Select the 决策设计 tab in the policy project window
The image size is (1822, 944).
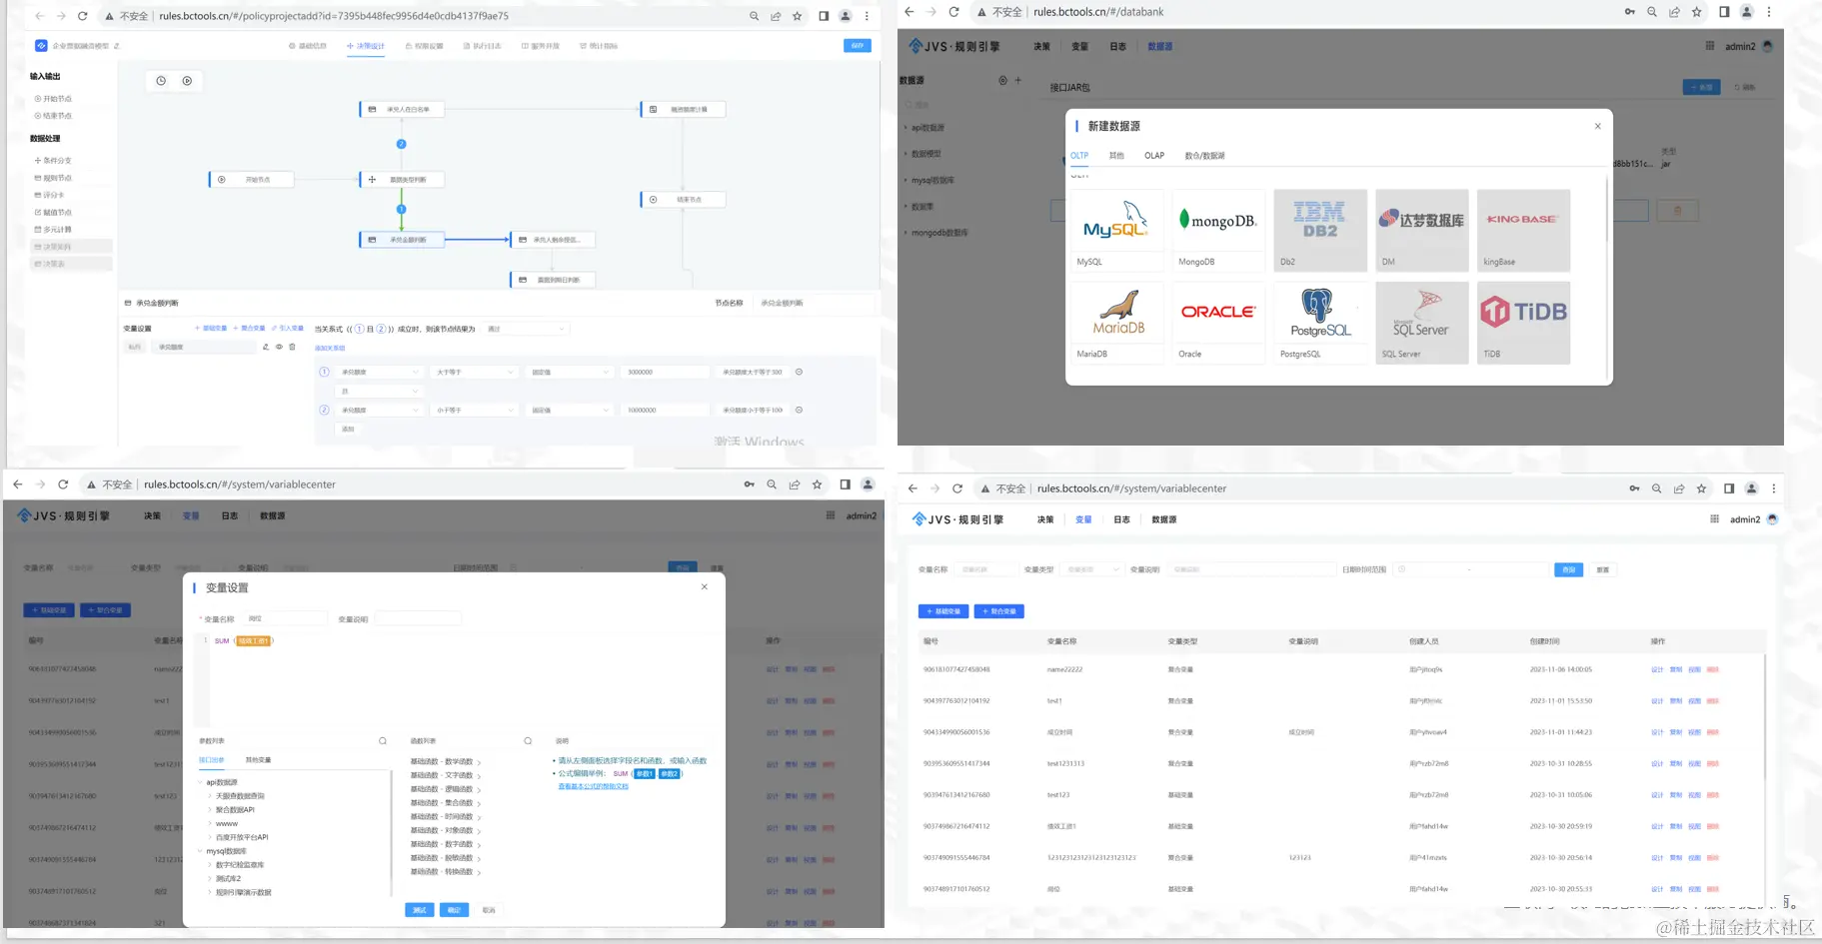(366, 46)
